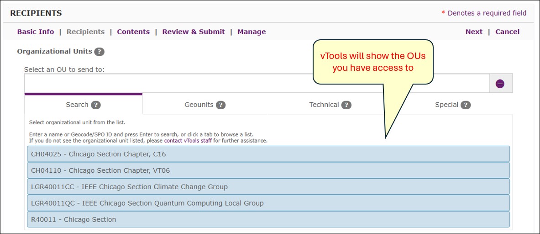Image resolution: width=540 pixels, height=234 pixels.
Task: Switch to the Technical tab
Action: tap(330, 105)
